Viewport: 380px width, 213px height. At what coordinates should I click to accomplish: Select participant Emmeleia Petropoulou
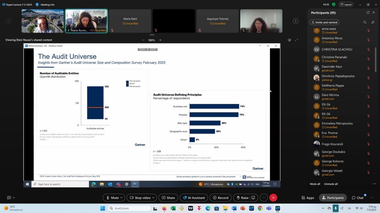342,125
